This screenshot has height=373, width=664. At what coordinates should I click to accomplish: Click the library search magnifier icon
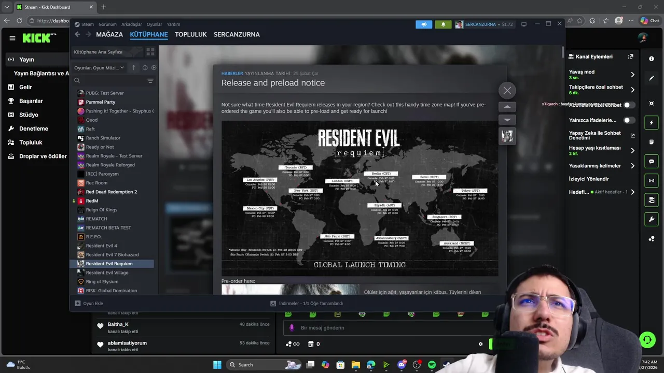(x=77, y=81)
